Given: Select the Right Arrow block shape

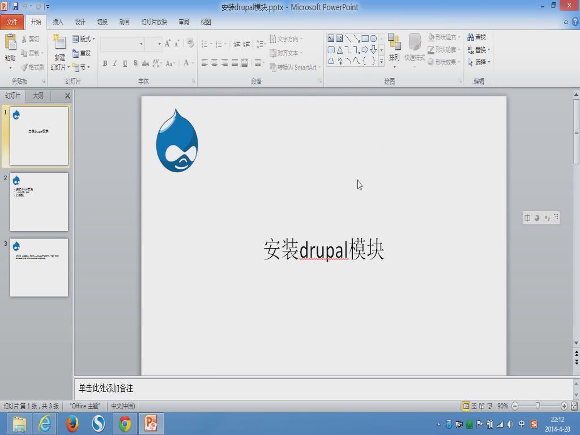Looking at the screenshot, I should point(365,50).
